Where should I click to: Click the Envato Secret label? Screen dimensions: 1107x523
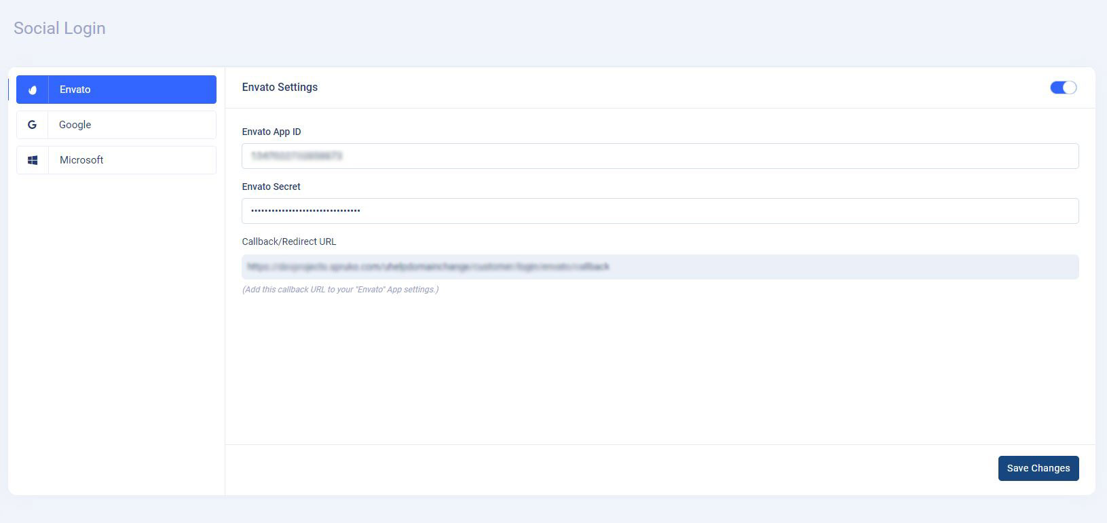click(271, 187)
